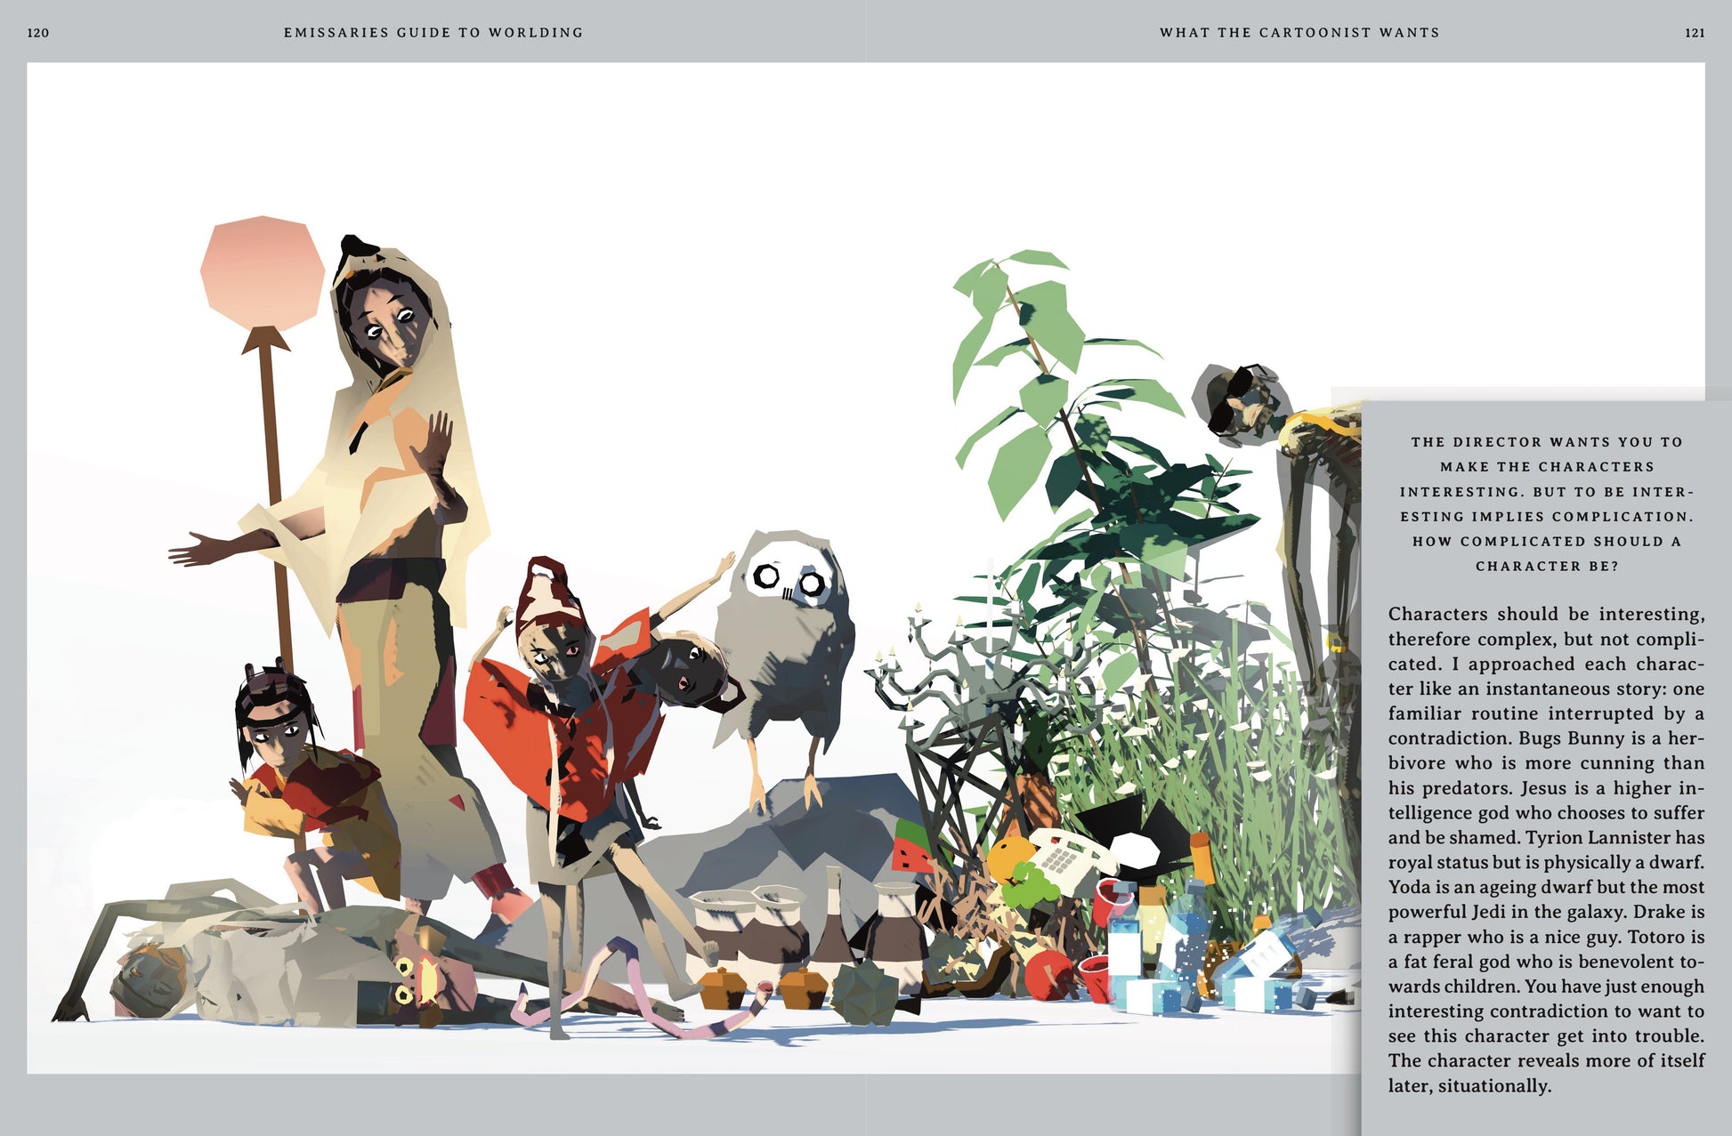Viewport: 1732px width, 1136px height.
Task: Click the page number 121
Action: click(1695, 33)
